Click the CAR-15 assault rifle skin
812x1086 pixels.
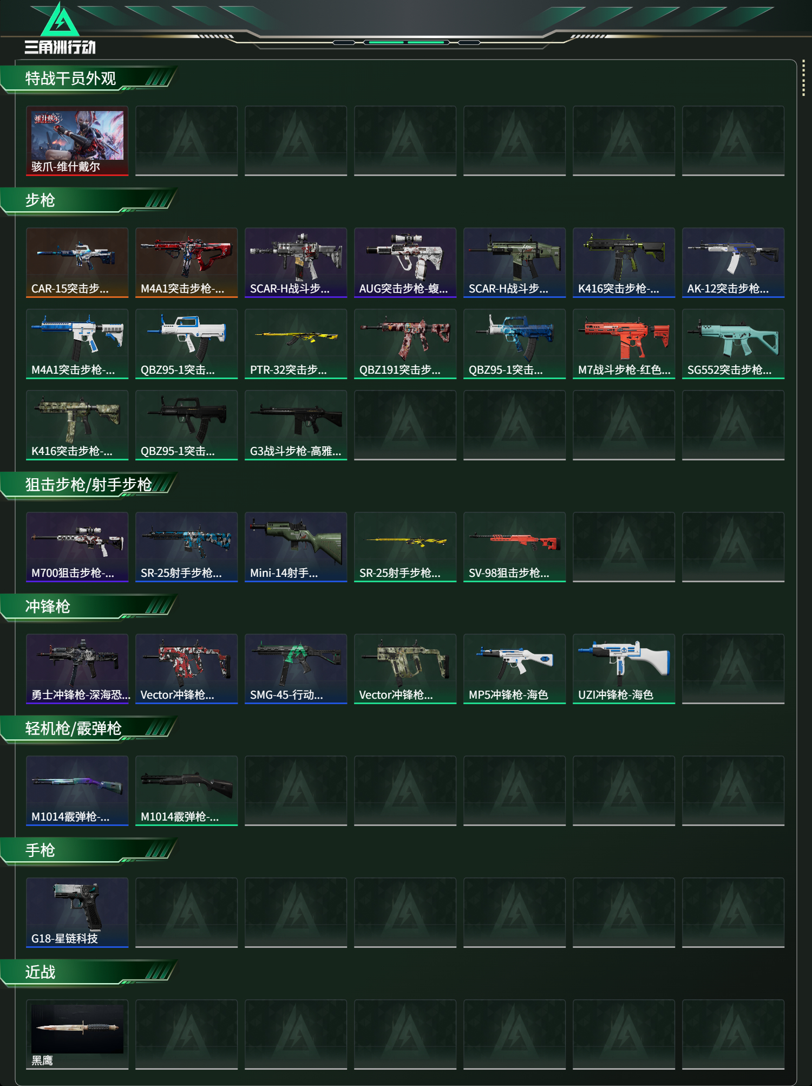[x=77, y=263]
